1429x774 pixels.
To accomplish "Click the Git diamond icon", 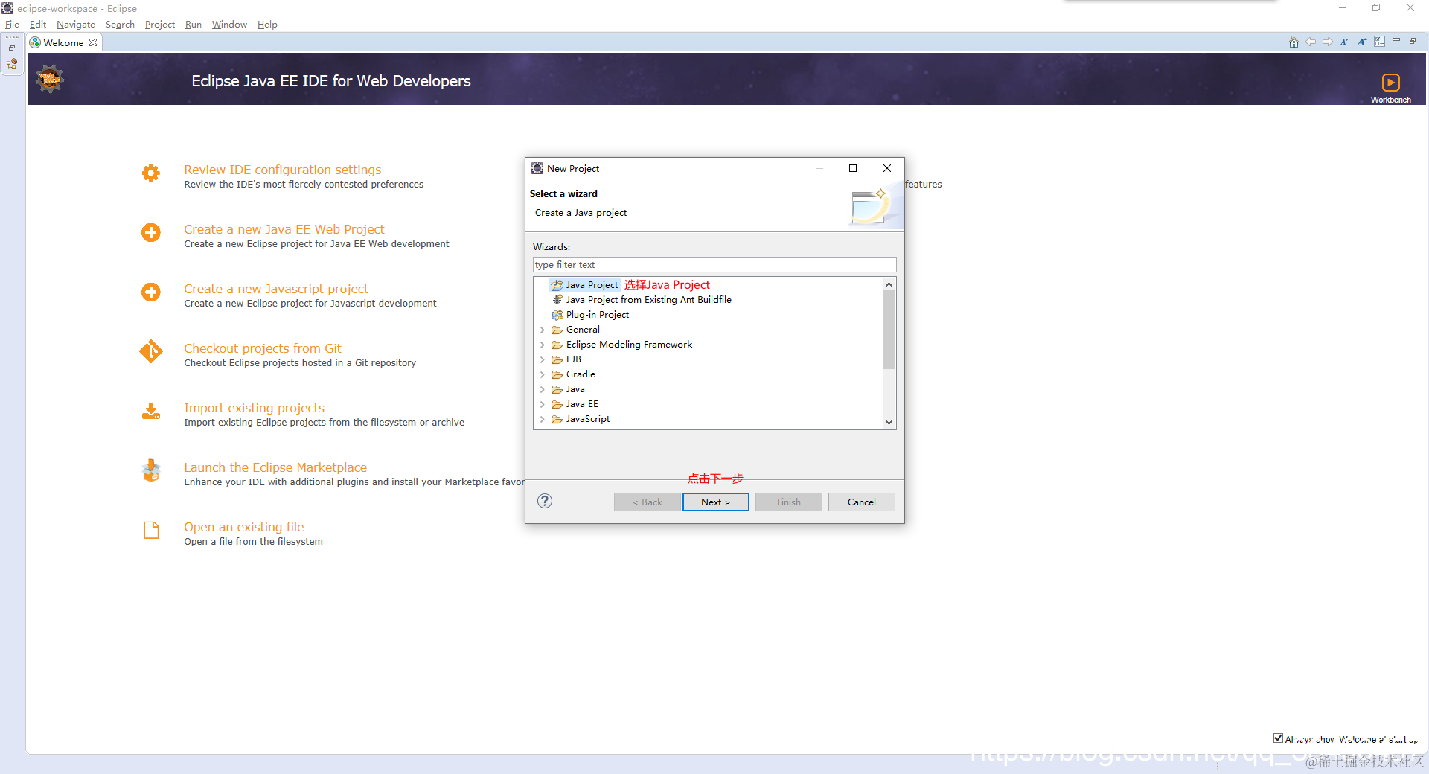I will point(151,351).
